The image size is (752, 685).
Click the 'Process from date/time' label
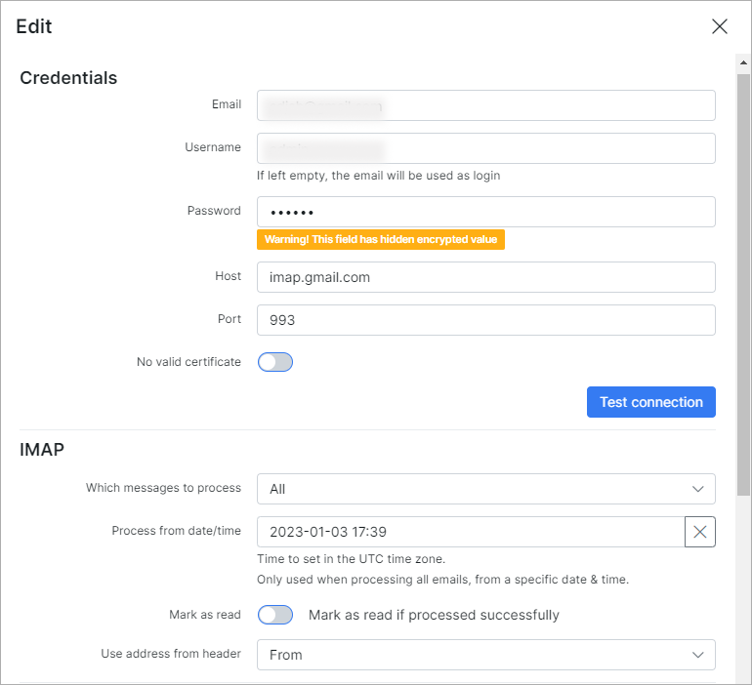(177, 531)
